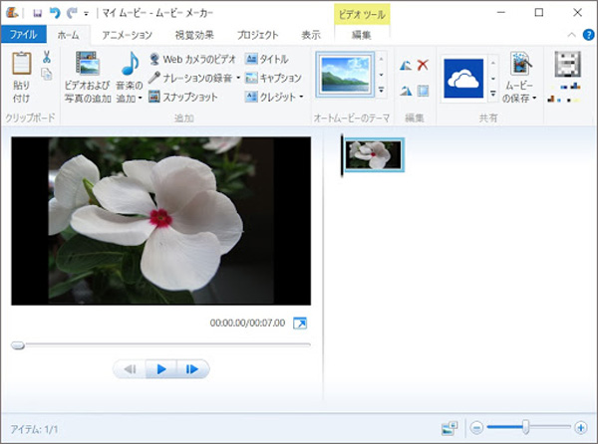Click the Copy icon below scissors
The height and width of the screenshot is (444, 598).
pos(47,74)
